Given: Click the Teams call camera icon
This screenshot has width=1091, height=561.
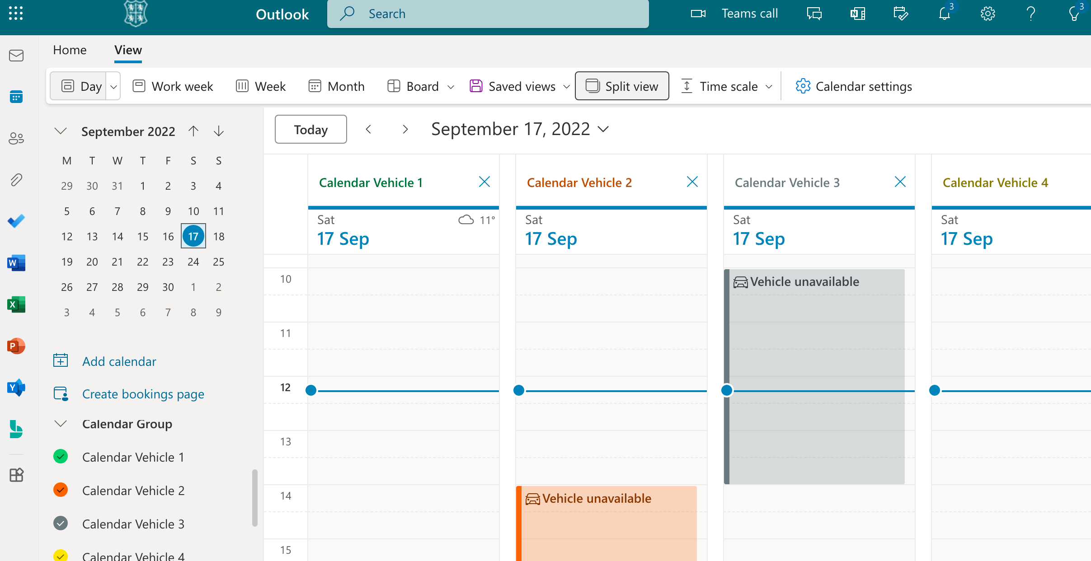Looking at the screenshot, I should [698, 14].
